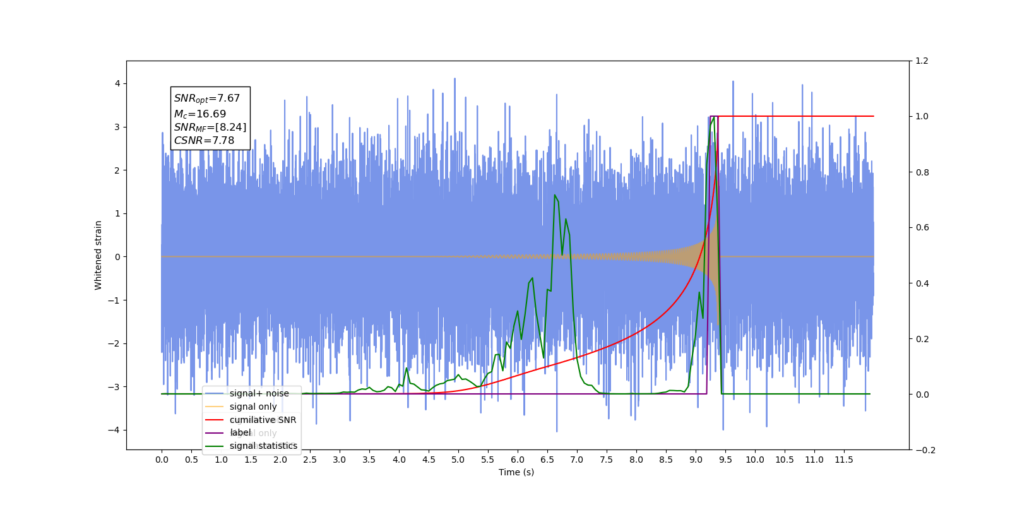This screenshot has height=505, width=1010.
Task: Click the x-axis tick label 10.0
Action: pos(755,460)
